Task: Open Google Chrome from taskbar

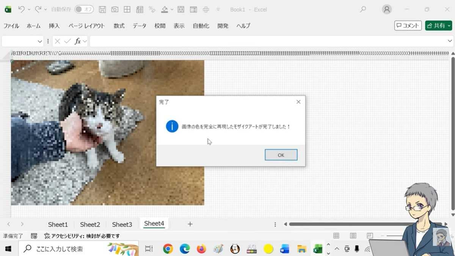Action: tap(168, 249)
